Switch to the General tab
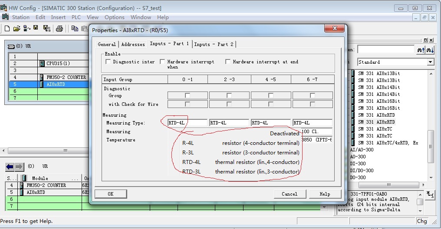Viewport: 441px width, 229px height. tap(107, 44)
